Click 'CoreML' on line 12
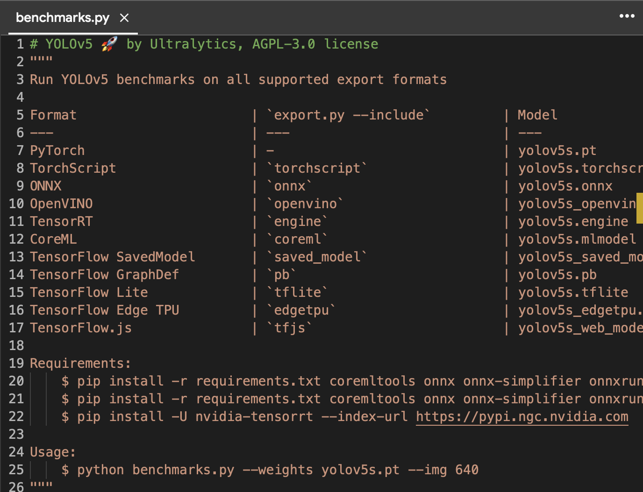This screenshot has height=492, width=643. (x=53, y=239)
